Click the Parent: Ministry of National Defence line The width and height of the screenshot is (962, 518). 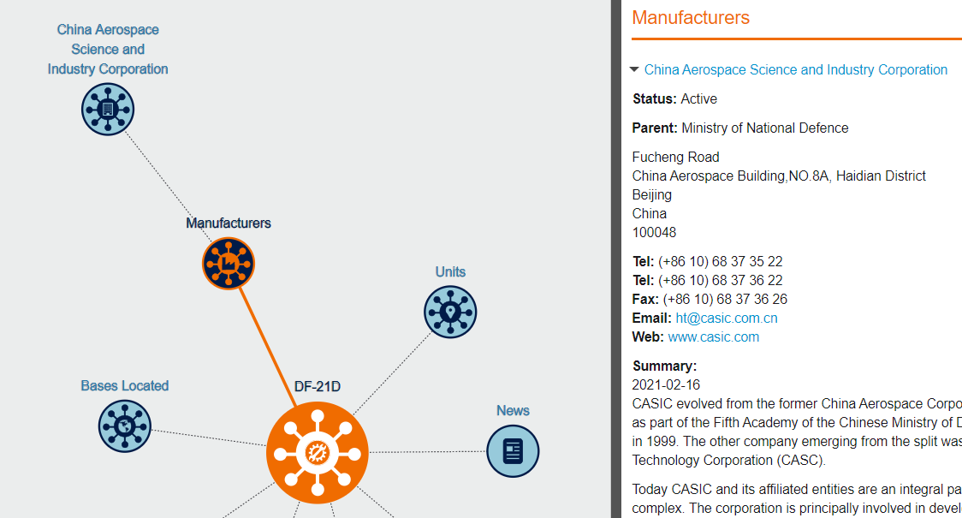click(740, 128)
